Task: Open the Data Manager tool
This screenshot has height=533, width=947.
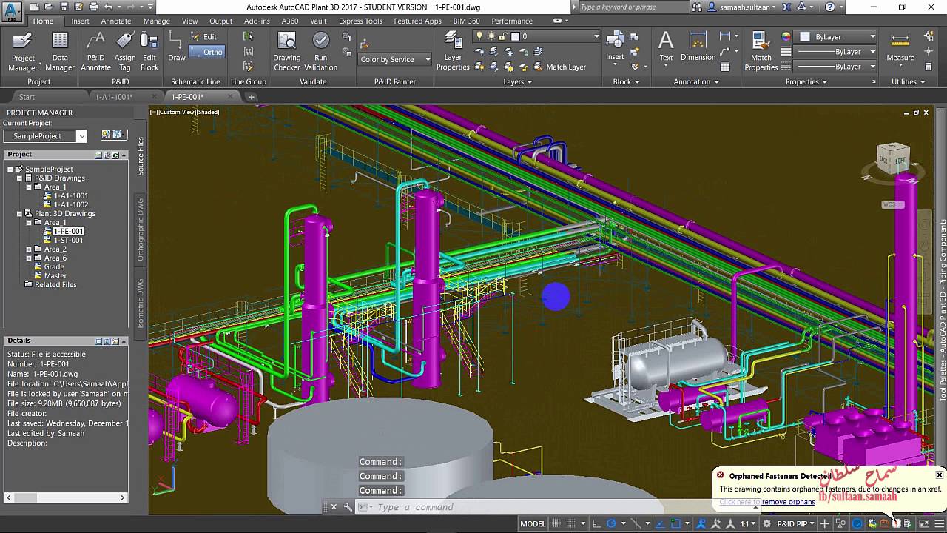Action: (x=60, y=52)
